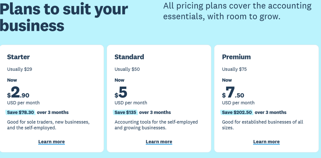Click the highlighted "Save $78.30" badge
The height and width of the screenshot is (158, 321).
click(x=21, y=112)
